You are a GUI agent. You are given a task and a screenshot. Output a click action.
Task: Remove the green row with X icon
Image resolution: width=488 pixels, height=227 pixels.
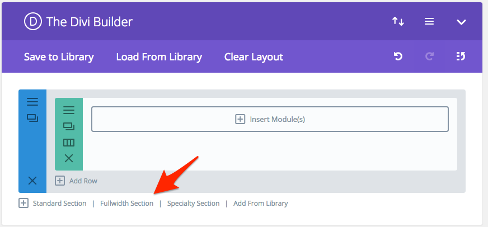coord(69,159)
